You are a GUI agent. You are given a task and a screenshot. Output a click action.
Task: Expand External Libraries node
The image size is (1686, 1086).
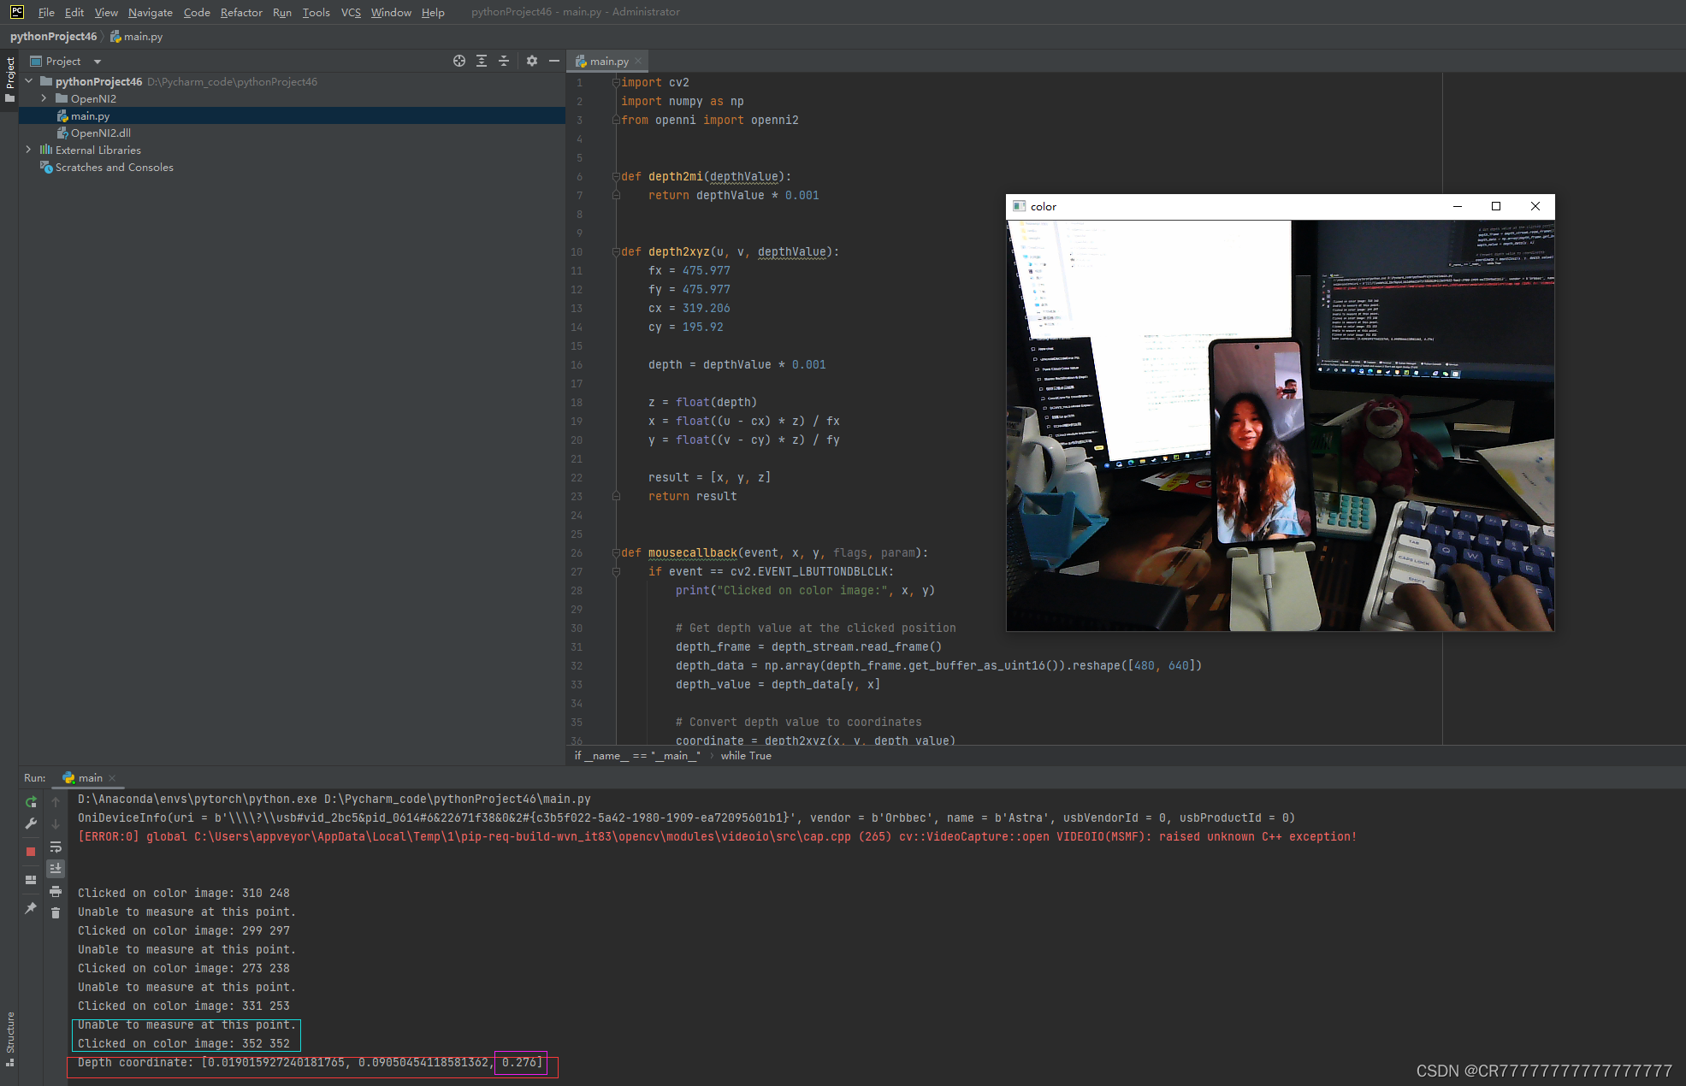(28, 150)
